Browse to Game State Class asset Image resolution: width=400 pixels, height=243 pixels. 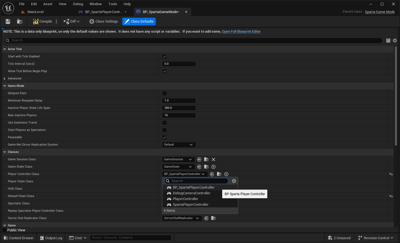[x=206, y=167]
